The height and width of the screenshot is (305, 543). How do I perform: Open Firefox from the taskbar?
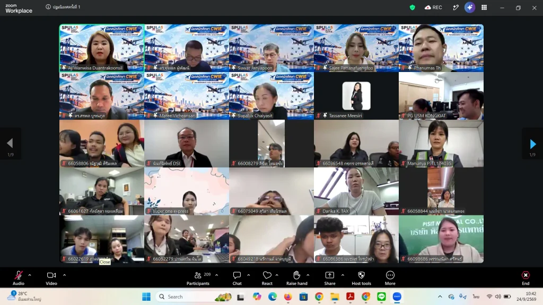(x=288, y=297)
